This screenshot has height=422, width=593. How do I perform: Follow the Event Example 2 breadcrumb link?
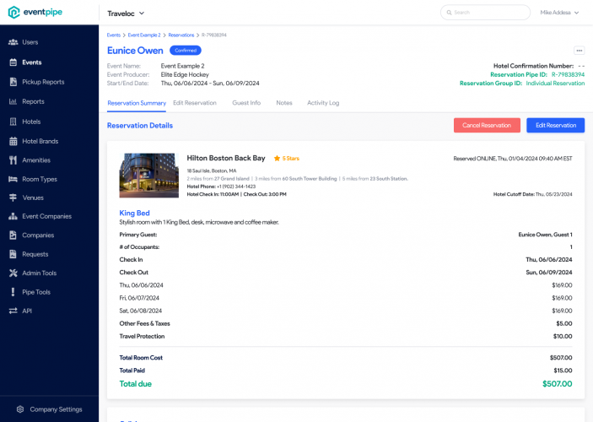point(144,35)
